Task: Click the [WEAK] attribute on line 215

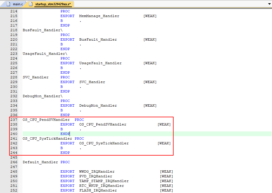Action: click(150, 16)
